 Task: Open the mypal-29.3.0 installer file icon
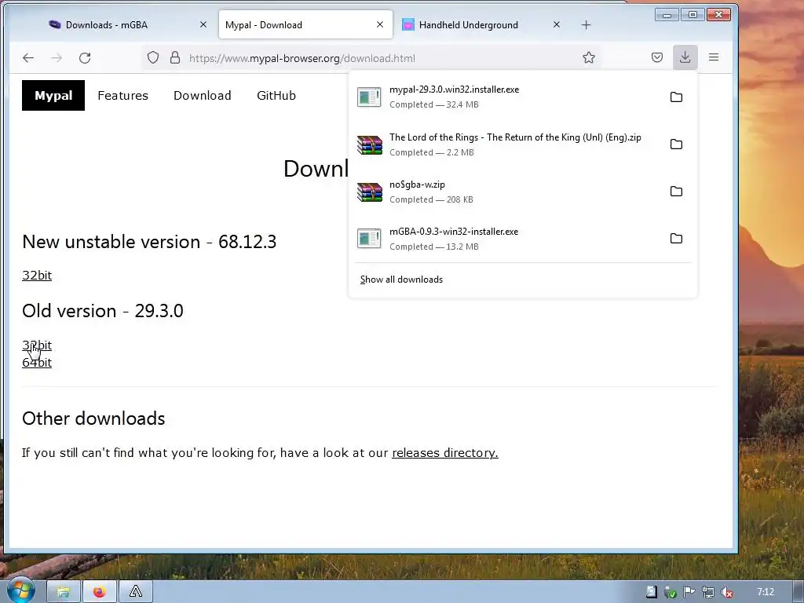(369, 97)
